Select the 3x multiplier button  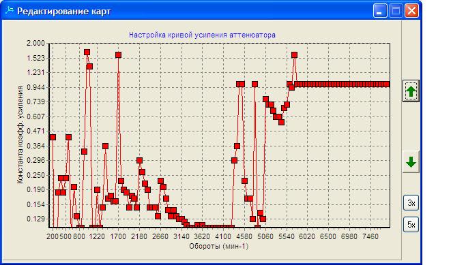(411, 203)
